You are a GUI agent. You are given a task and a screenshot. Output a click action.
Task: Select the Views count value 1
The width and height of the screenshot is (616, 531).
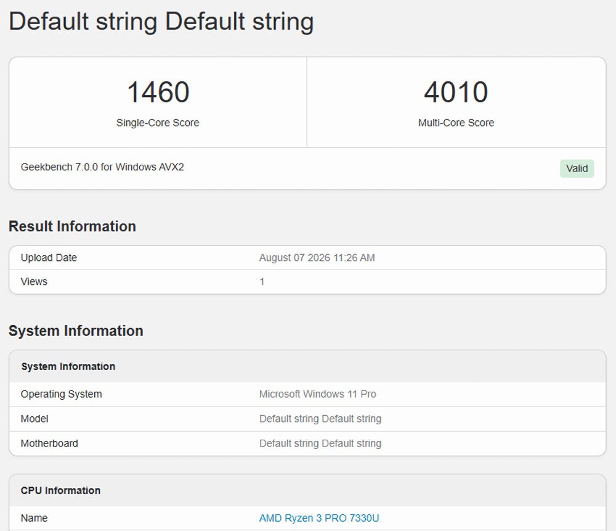click(x=262, y=282)
